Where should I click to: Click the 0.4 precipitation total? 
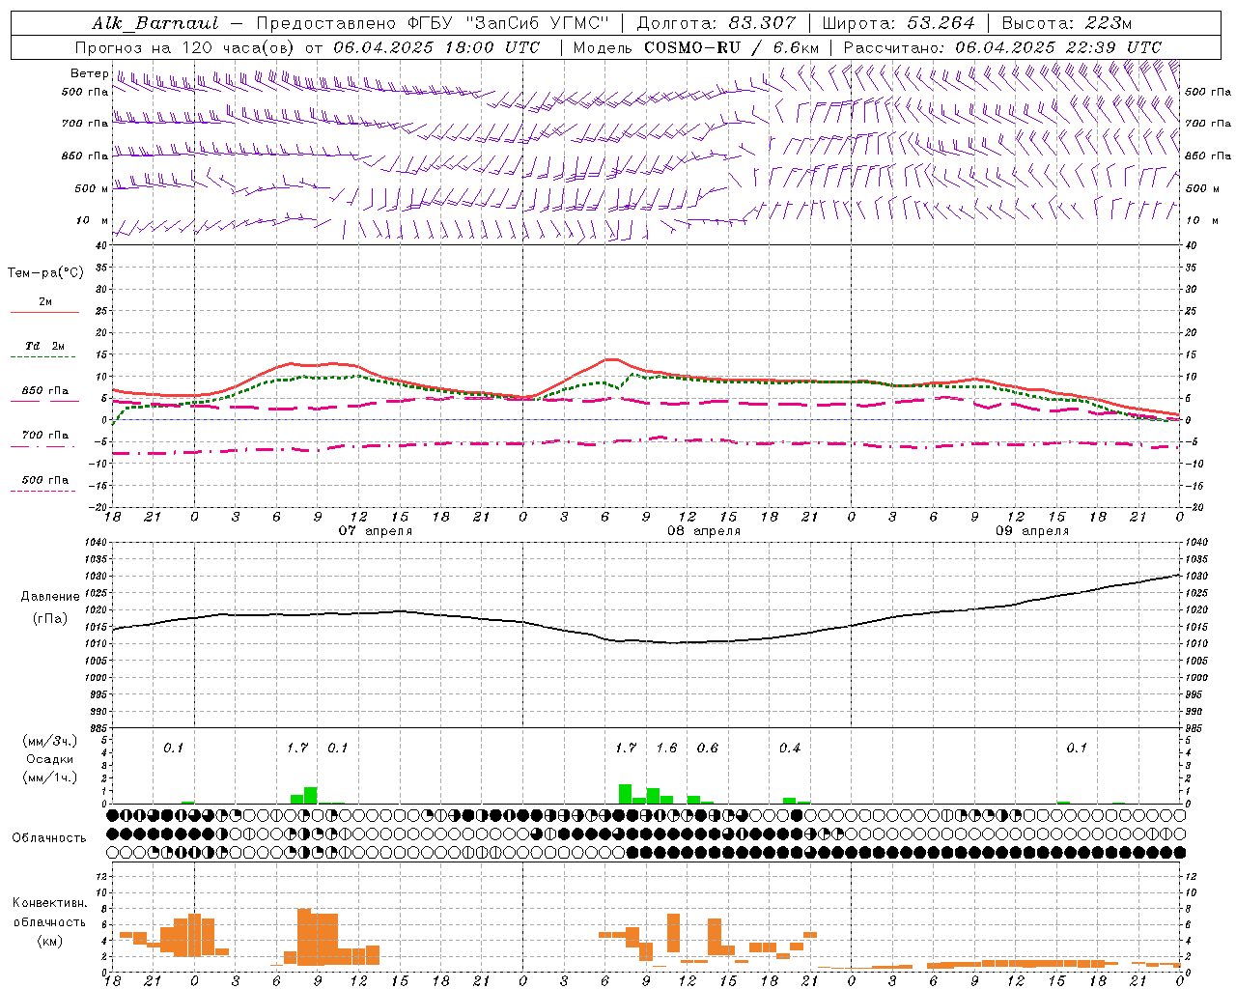pos(790,748)
